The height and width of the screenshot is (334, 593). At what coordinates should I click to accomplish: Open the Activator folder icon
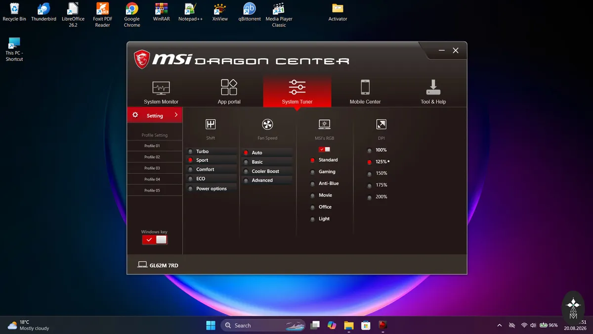pos(338,12)
